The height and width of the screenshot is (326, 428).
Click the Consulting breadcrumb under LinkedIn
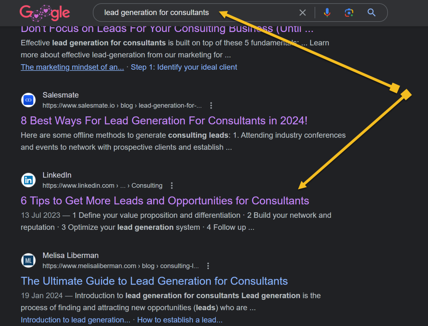coord(147,185)
